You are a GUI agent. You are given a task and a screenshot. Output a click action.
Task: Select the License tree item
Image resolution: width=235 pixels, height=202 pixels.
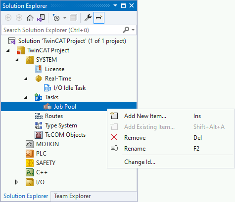pos(55,69)
